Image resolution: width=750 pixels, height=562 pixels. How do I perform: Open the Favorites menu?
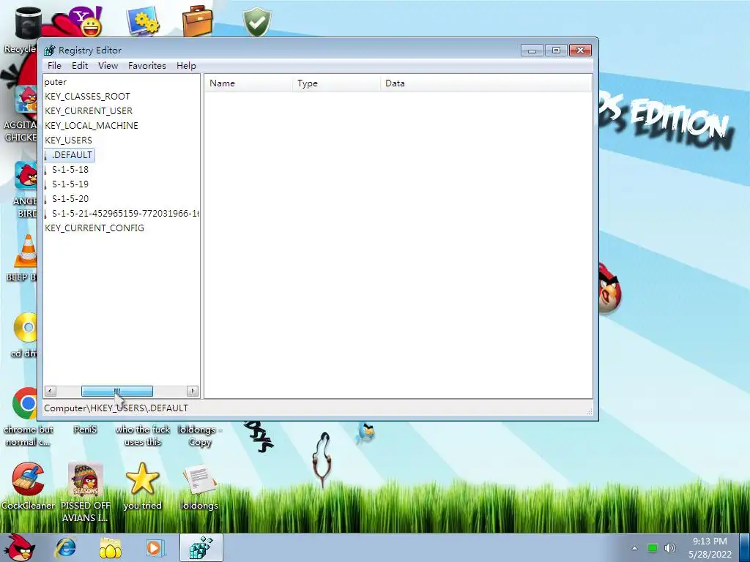tap(146, 65)
